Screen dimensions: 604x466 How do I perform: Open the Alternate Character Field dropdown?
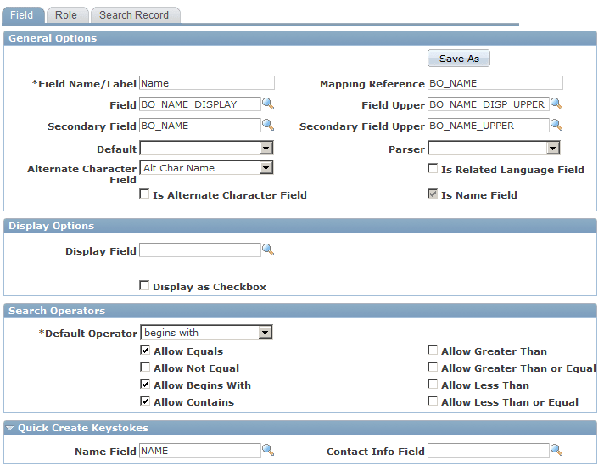[206, 168]
